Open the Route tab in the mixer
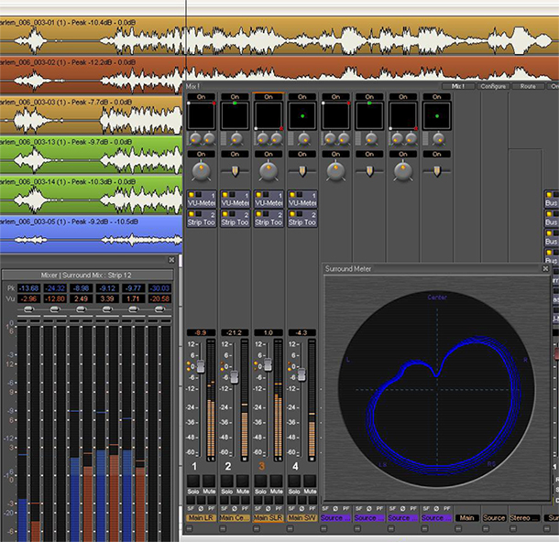The image size is (559, 542). coord(528,86)
